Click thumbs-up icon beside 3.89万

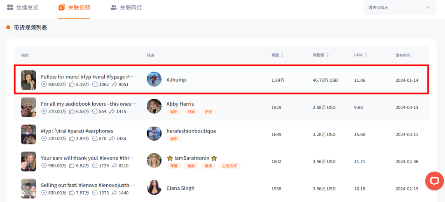(x=72, y=138)
